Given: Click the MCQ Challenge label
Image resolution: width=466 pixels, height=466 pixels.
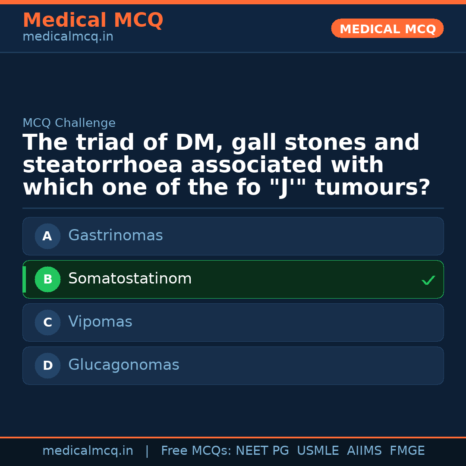Looking at the screenshot, I should pyautogui.click(x=69, y=123).
